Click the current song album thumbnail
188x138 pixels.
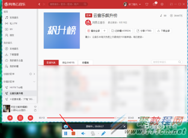(x=6, y=109)
